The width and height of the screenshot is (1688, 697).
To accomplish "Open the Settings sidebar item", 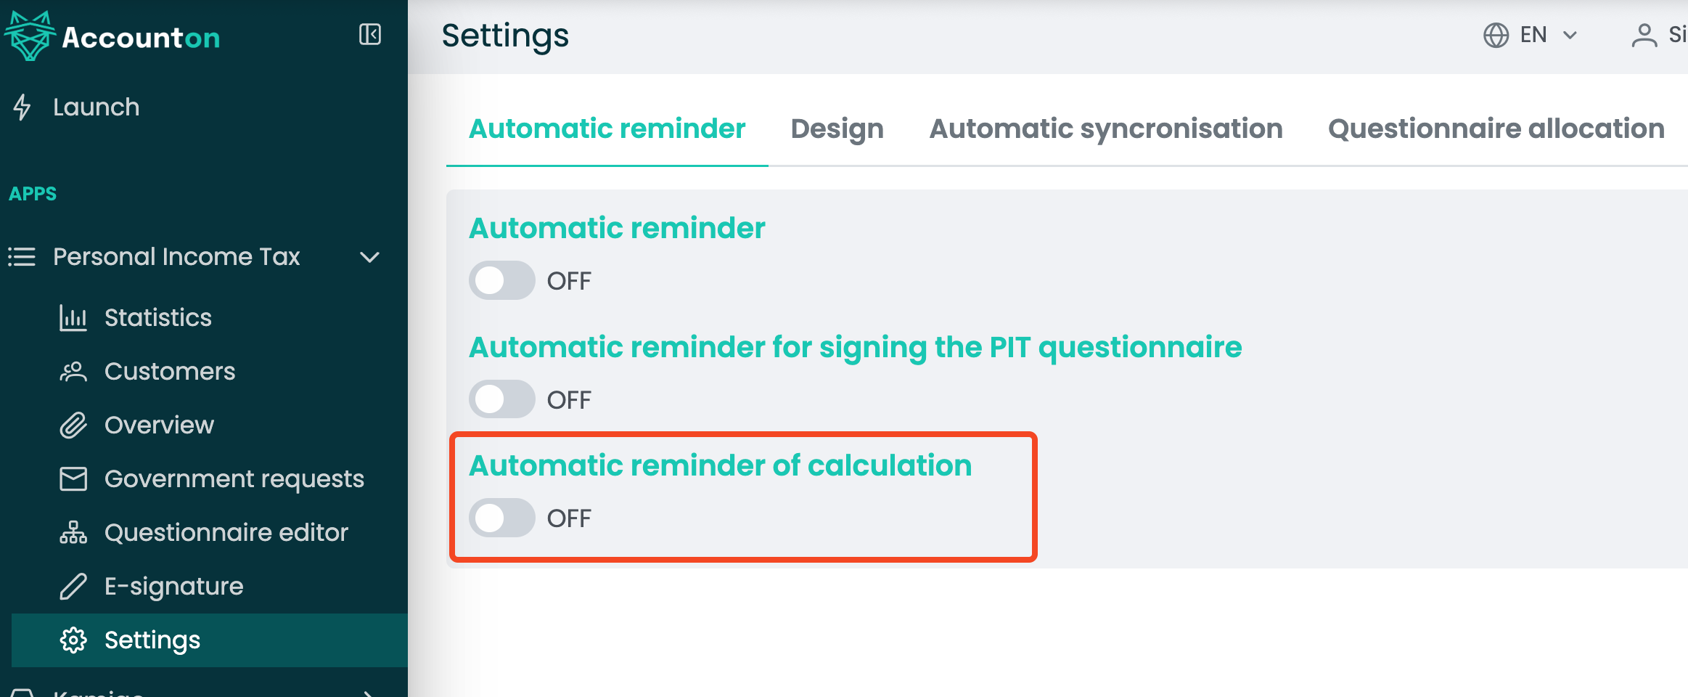I will (152, 640).
